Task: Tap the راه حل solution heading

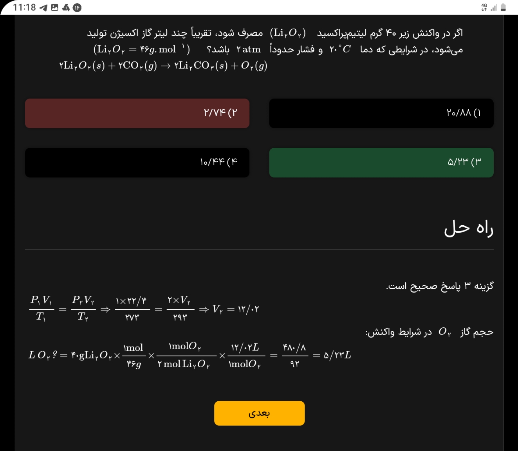Action: pos(468,228)
